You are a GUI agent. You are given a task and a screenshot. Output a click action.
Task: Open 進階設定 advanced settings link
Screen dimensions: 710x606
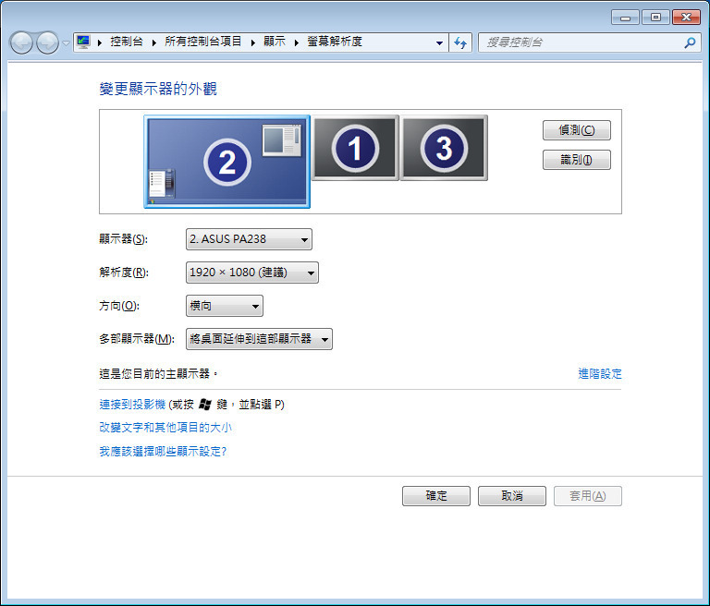point(599,374)
